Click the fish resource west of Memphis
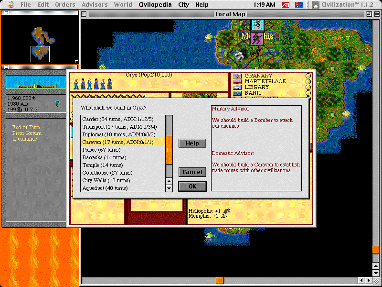Image resolution: width=382 pixels, height=287 pixels. (x=209, y=37)
